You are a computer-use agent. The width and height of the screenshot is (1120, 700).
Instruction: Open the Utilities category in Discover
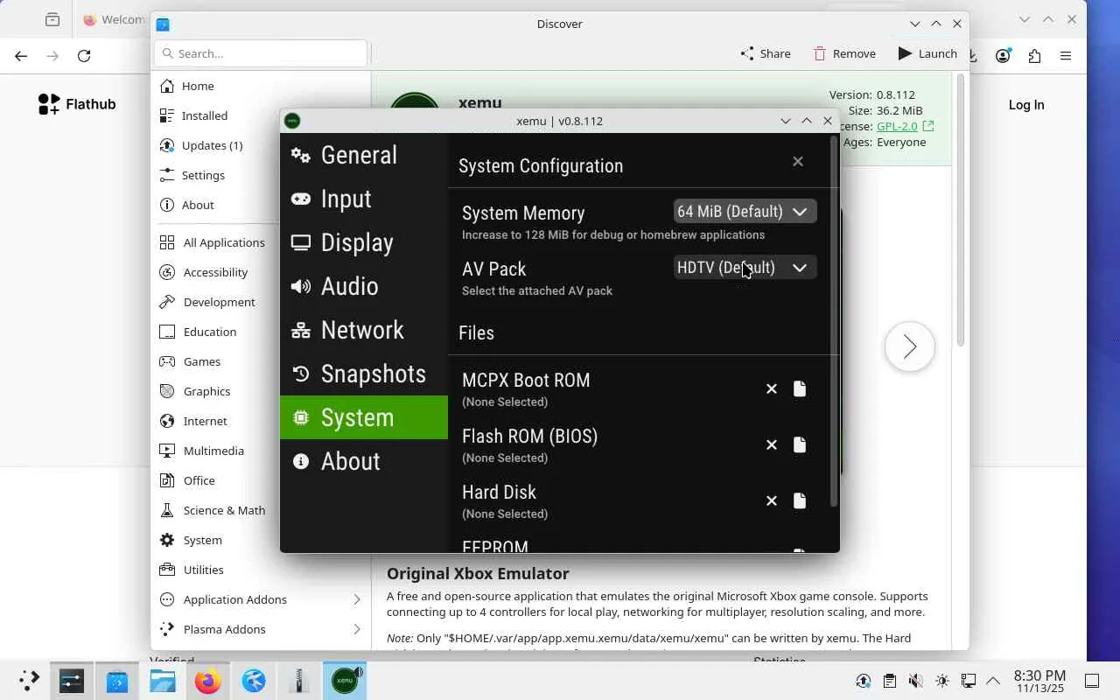(x=261, y=570)
